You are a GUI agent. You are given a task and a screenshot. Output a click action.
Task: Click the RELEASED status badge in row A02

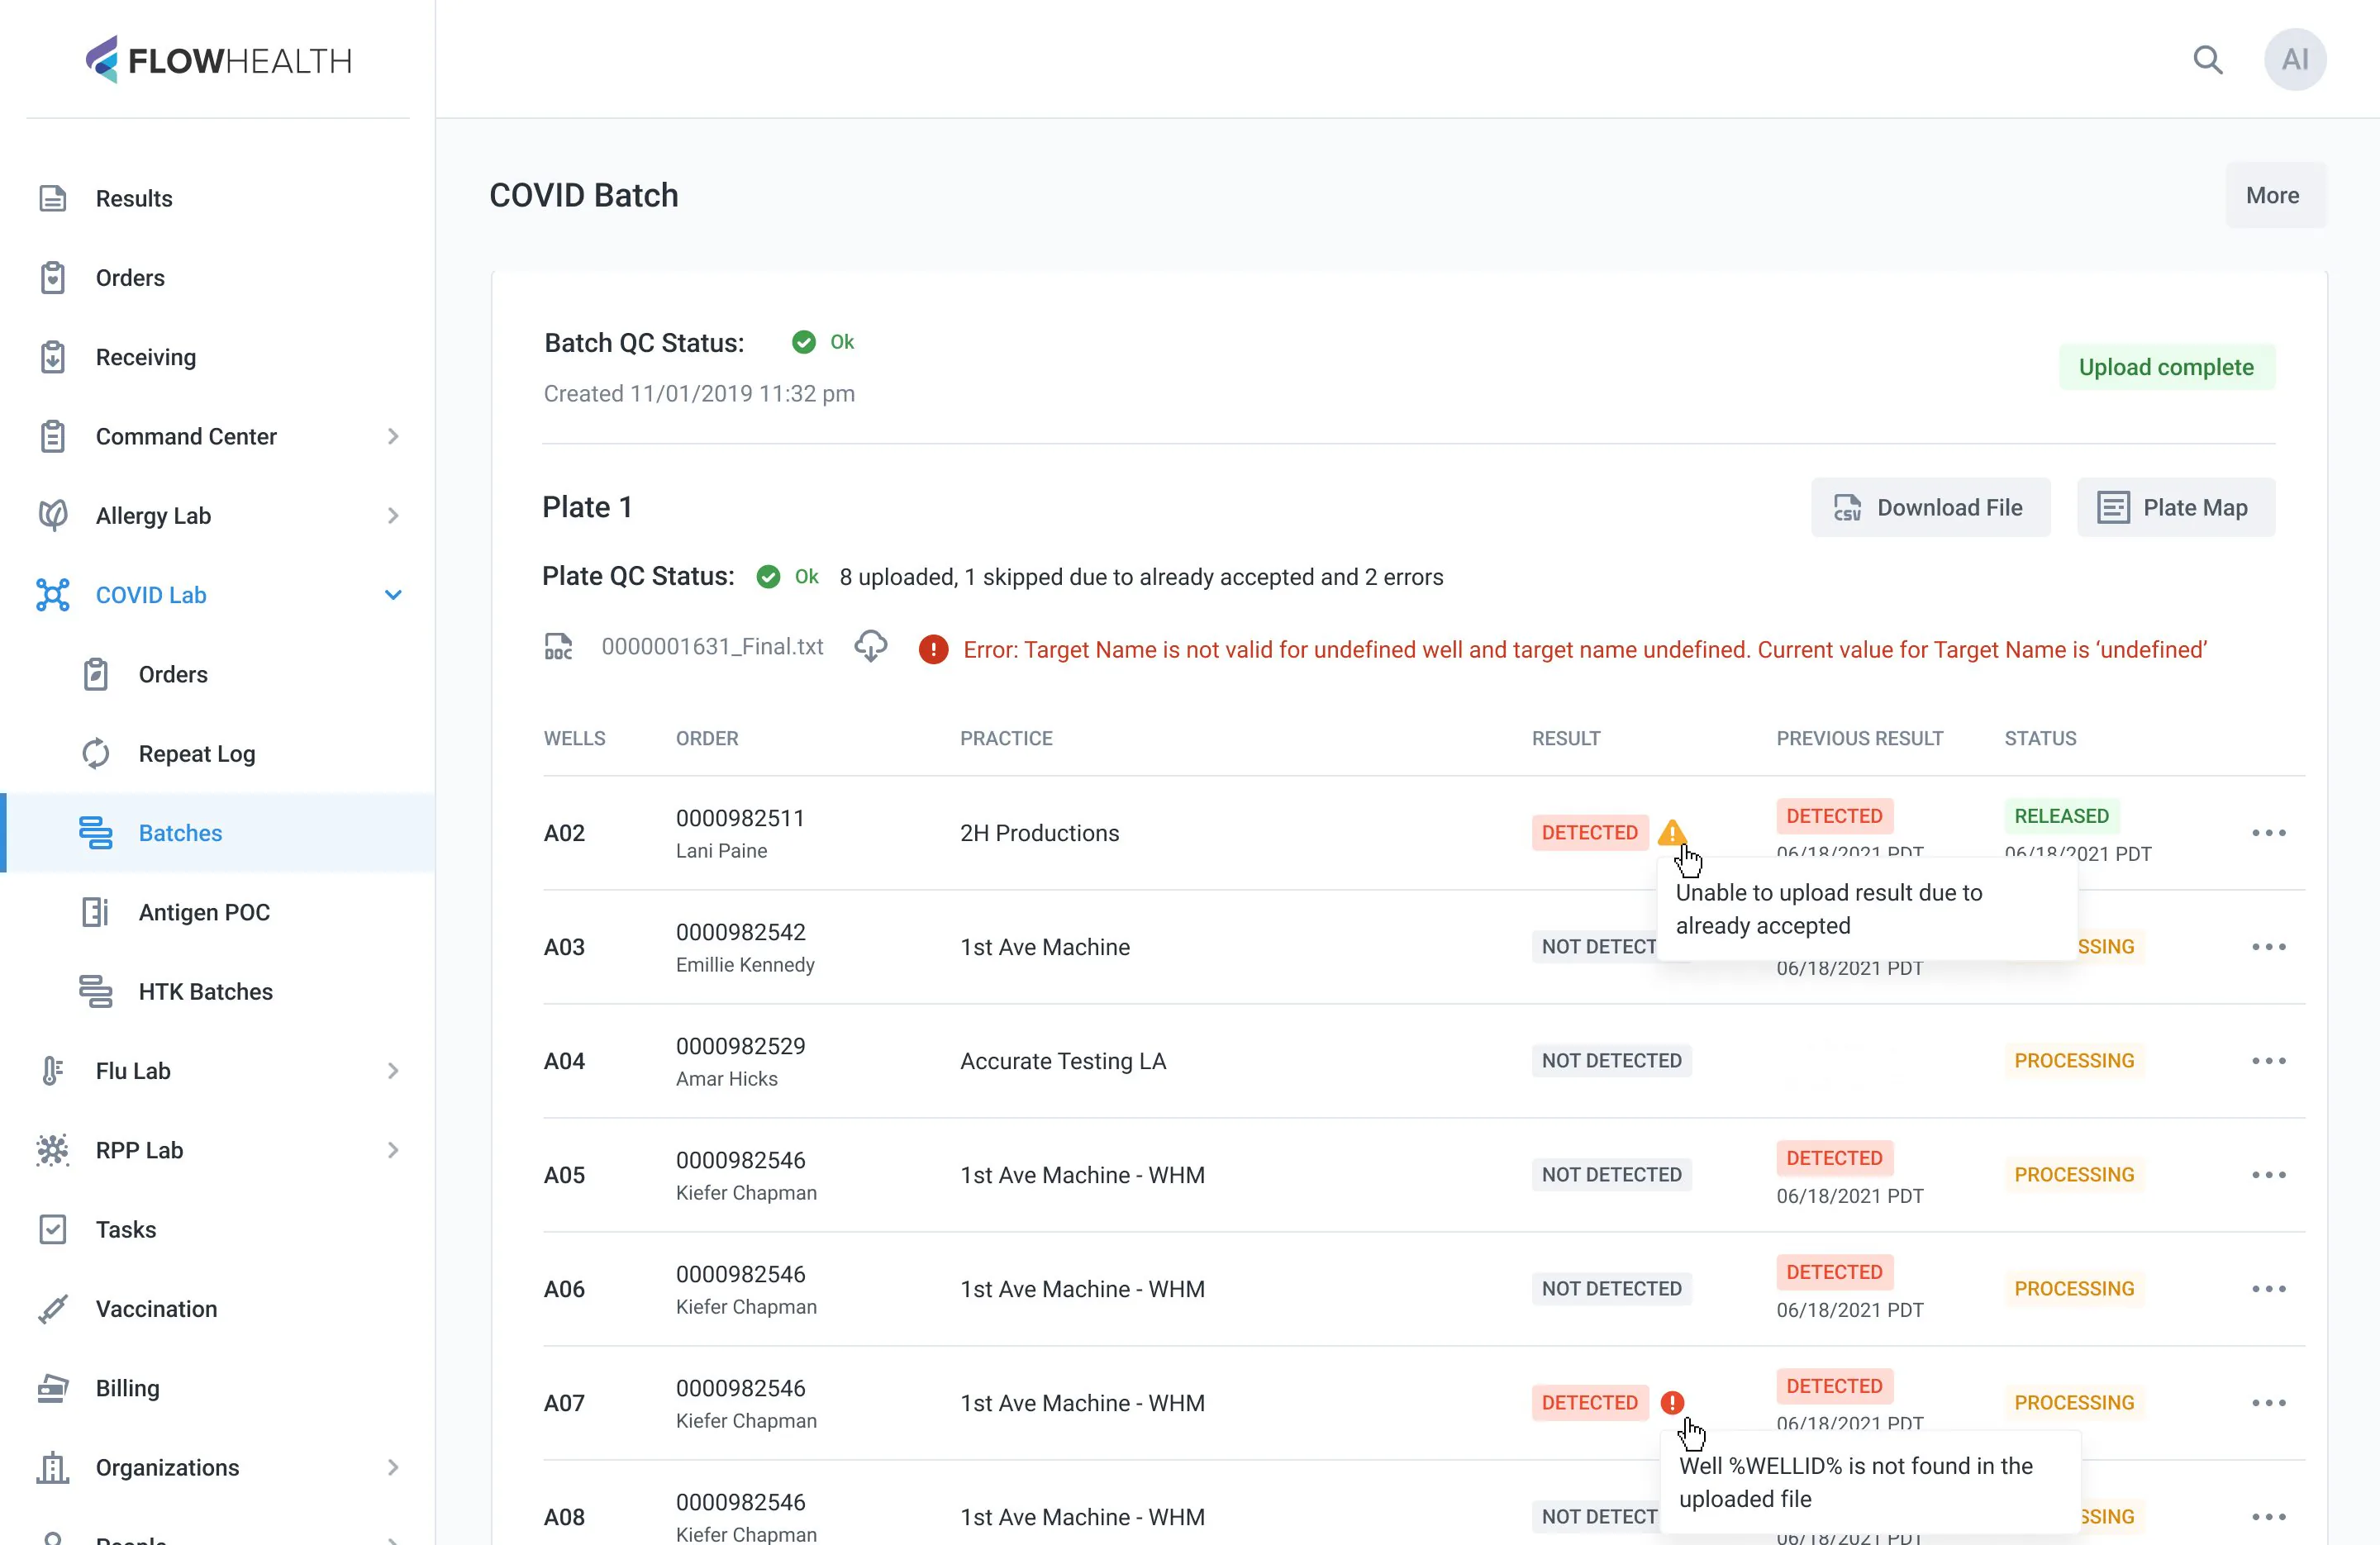pyautogui.click(x=2061, y=816)
